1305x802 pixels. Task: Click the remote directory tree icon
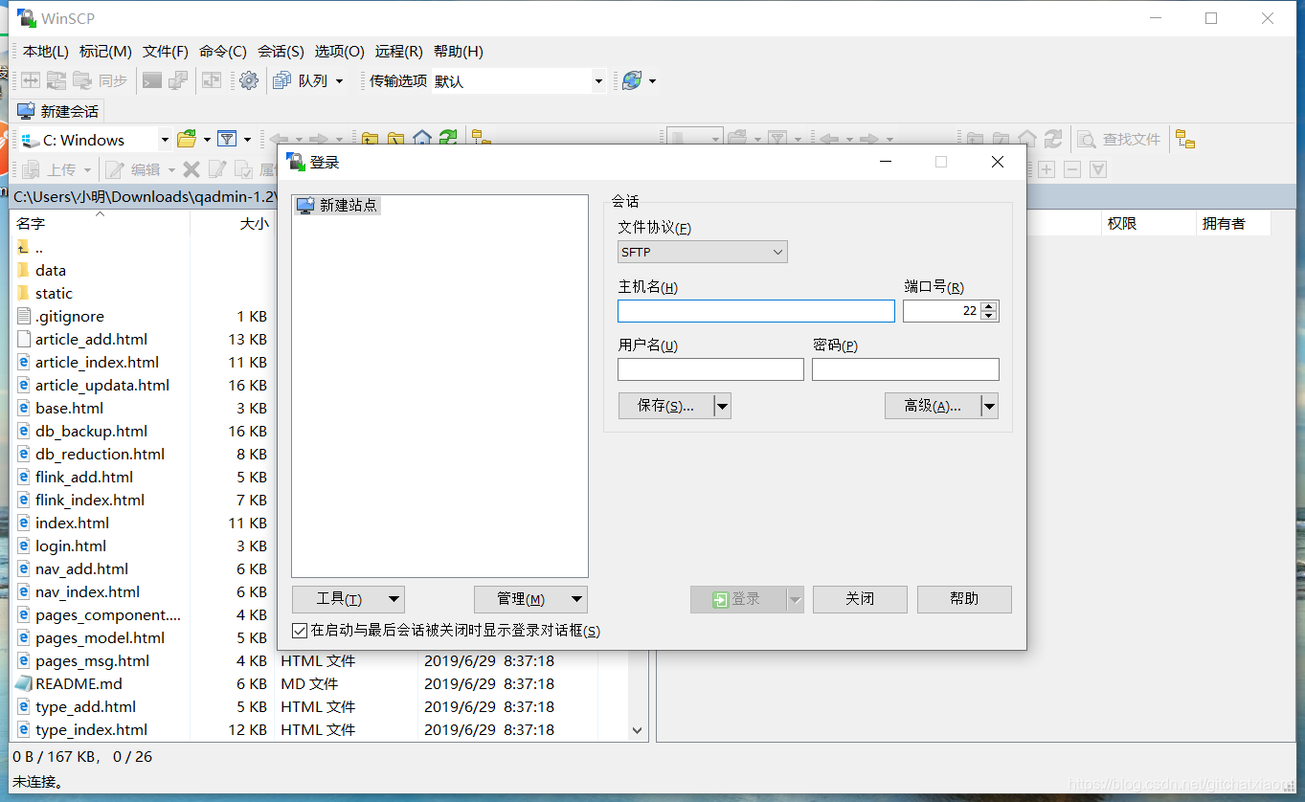[x=1185, y=140]
